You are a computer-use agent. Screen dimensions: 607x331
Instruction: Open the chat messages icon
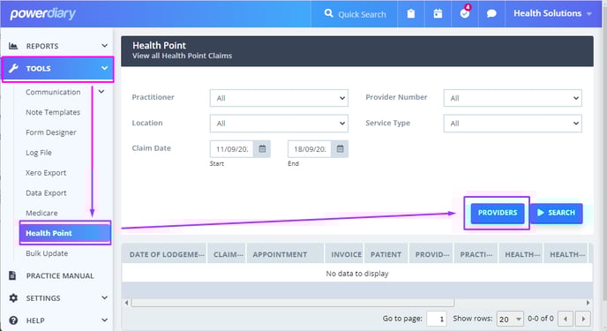[491, 14]
